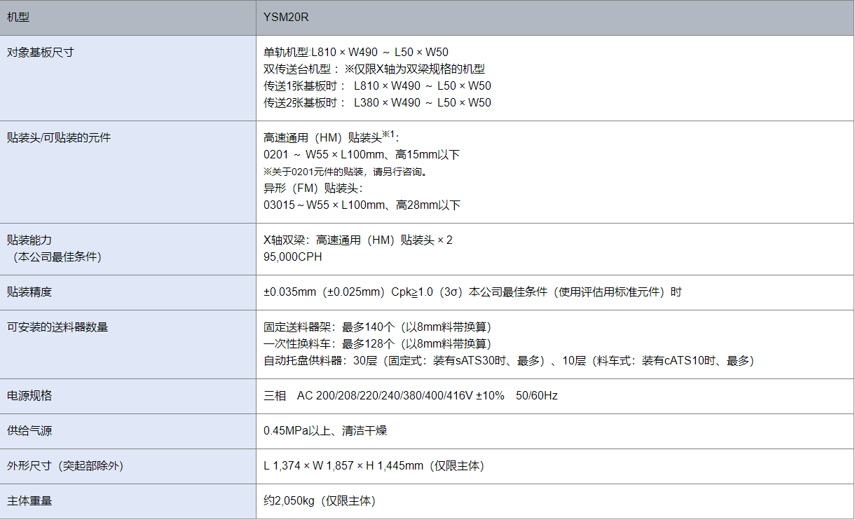Click the 双传送台机型 note line
The height and width of the screenshot is (520, 855).
pos(374,69)
